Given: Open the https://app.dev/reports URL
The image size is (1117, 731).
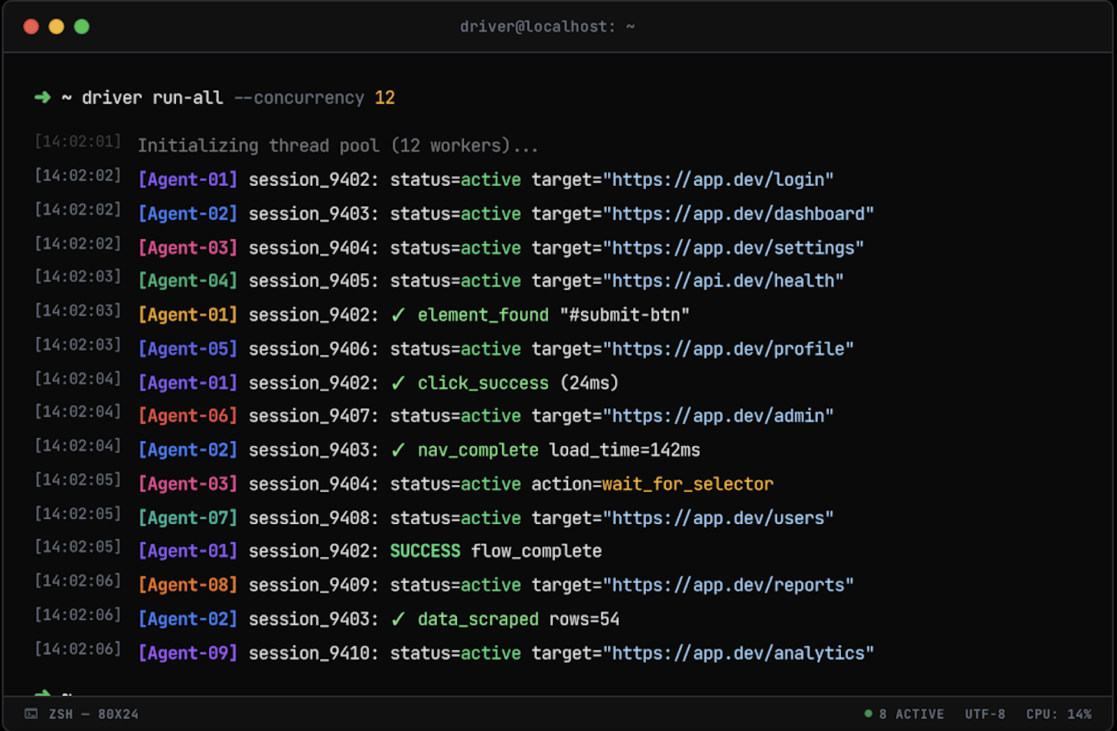Looking at the screenshot, I should click(x=728, y=585).
